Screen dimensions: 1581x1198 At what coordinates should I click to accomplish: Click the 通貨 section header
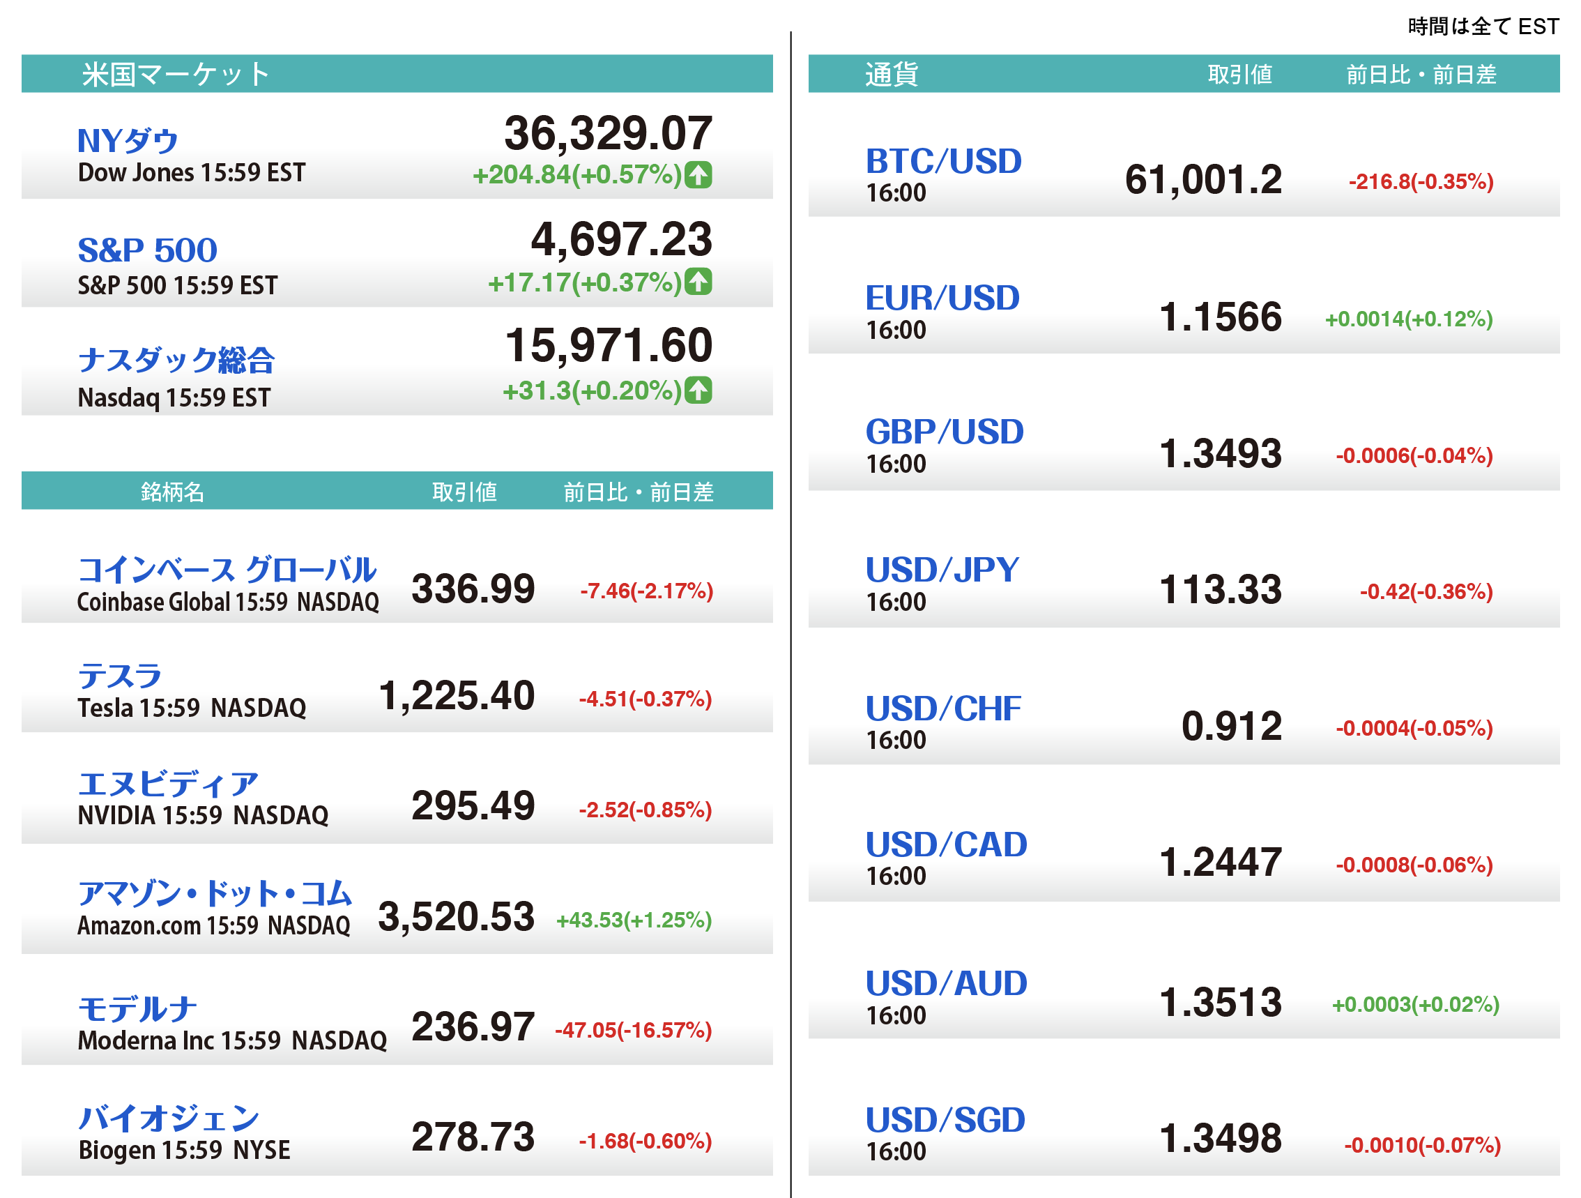coord(891,75)
